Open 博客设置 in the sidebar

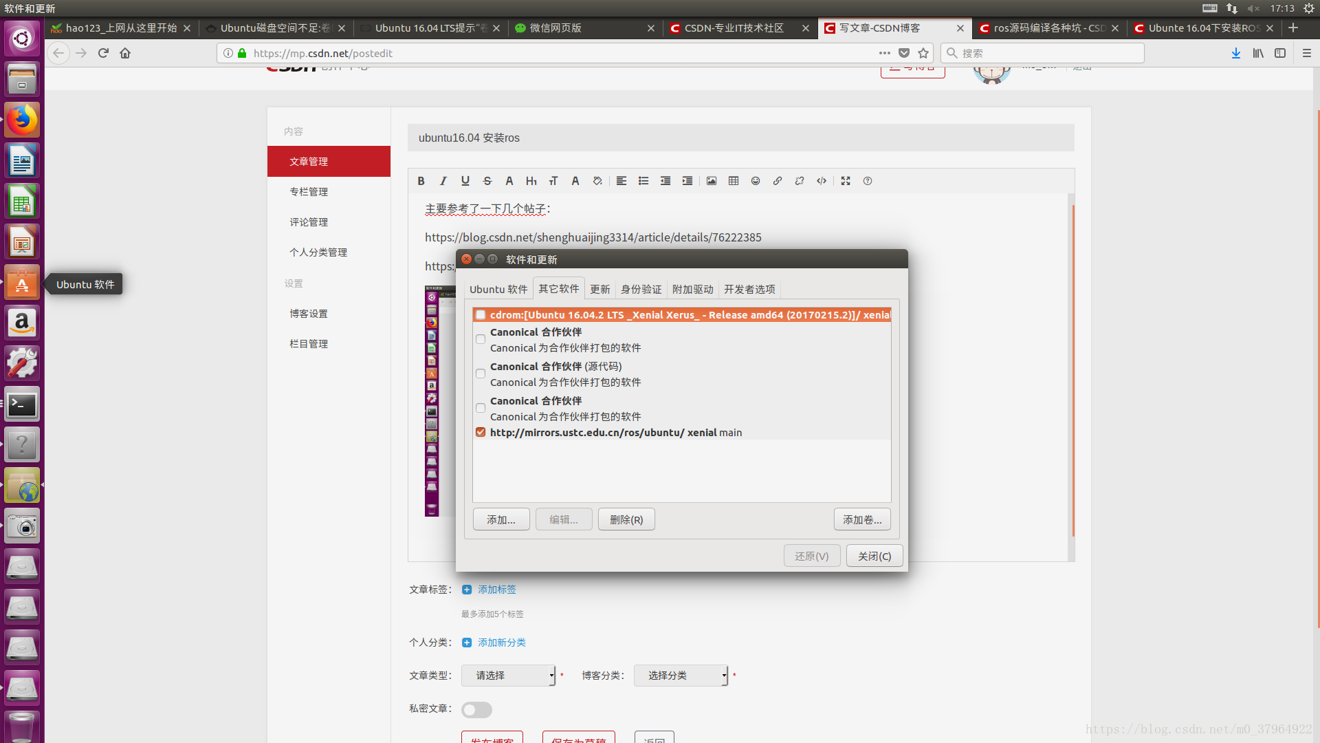point(309,314)
